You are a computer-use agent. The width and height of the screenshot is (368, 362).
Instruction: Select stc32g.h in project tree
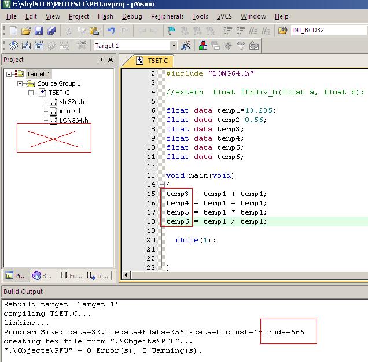72,102
